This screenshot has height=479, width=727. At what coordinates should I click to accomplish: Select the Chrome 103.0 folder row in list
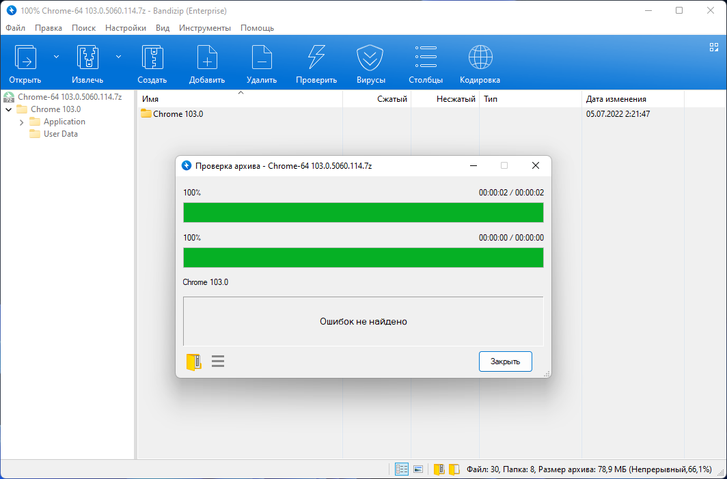(x=178, y=114)
